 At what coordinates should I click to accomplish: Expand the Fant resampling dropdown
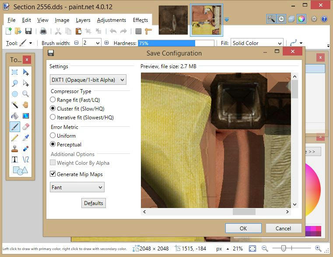coord(77,188)
